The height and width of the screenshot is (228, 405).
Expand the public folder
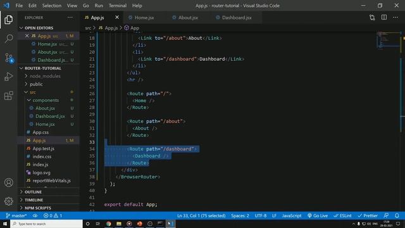tap(36, 84)
